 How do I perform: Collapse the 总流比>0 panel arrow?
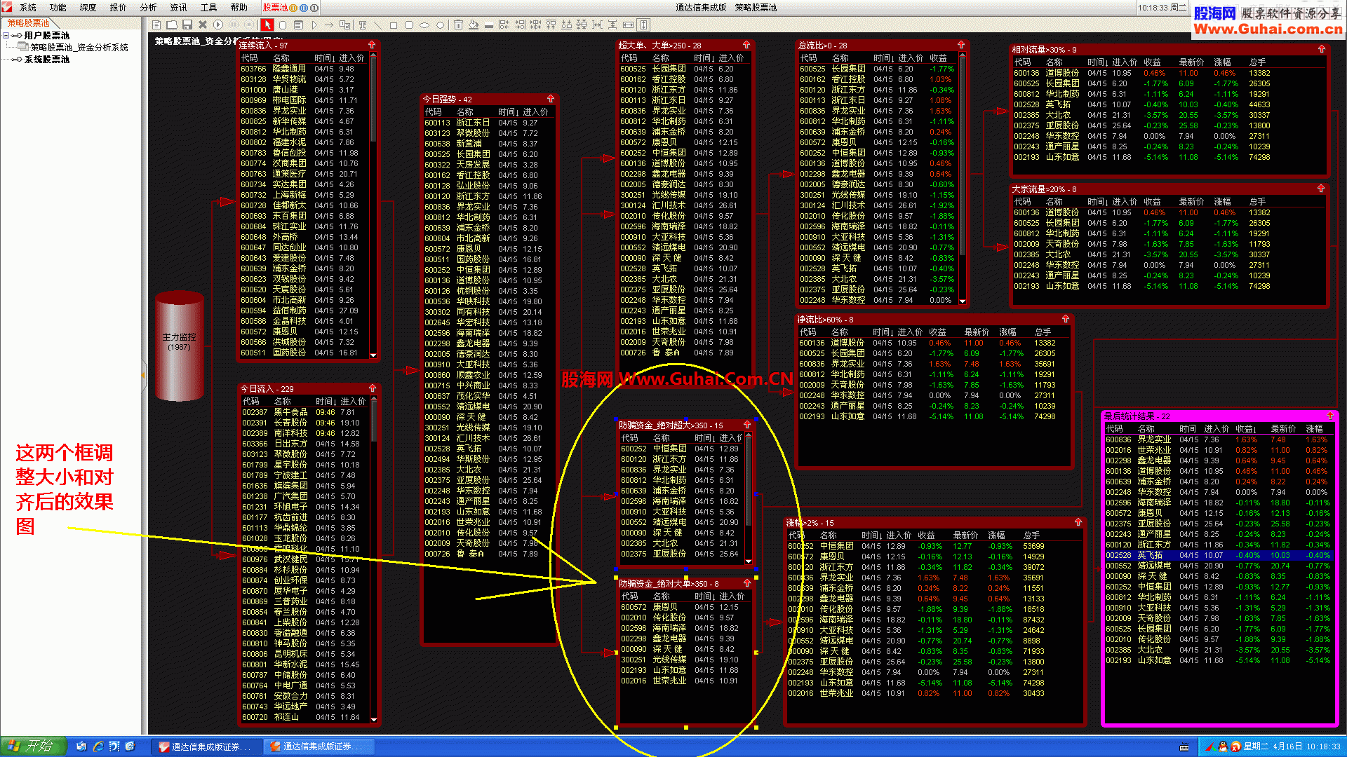click(x=961, y=45)
